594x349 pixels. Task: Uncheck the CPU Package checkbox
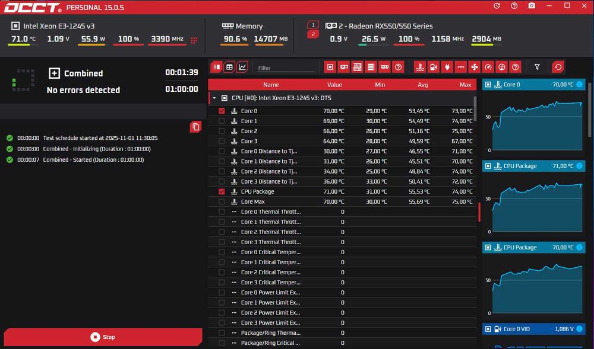[222, 191]
